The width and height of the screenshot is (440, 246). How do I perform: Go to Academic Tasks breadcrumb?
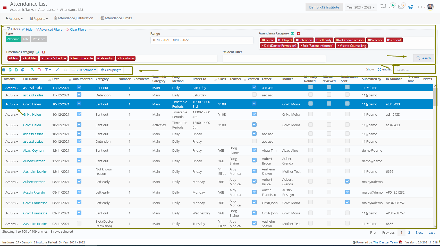[x=22, y=10]
